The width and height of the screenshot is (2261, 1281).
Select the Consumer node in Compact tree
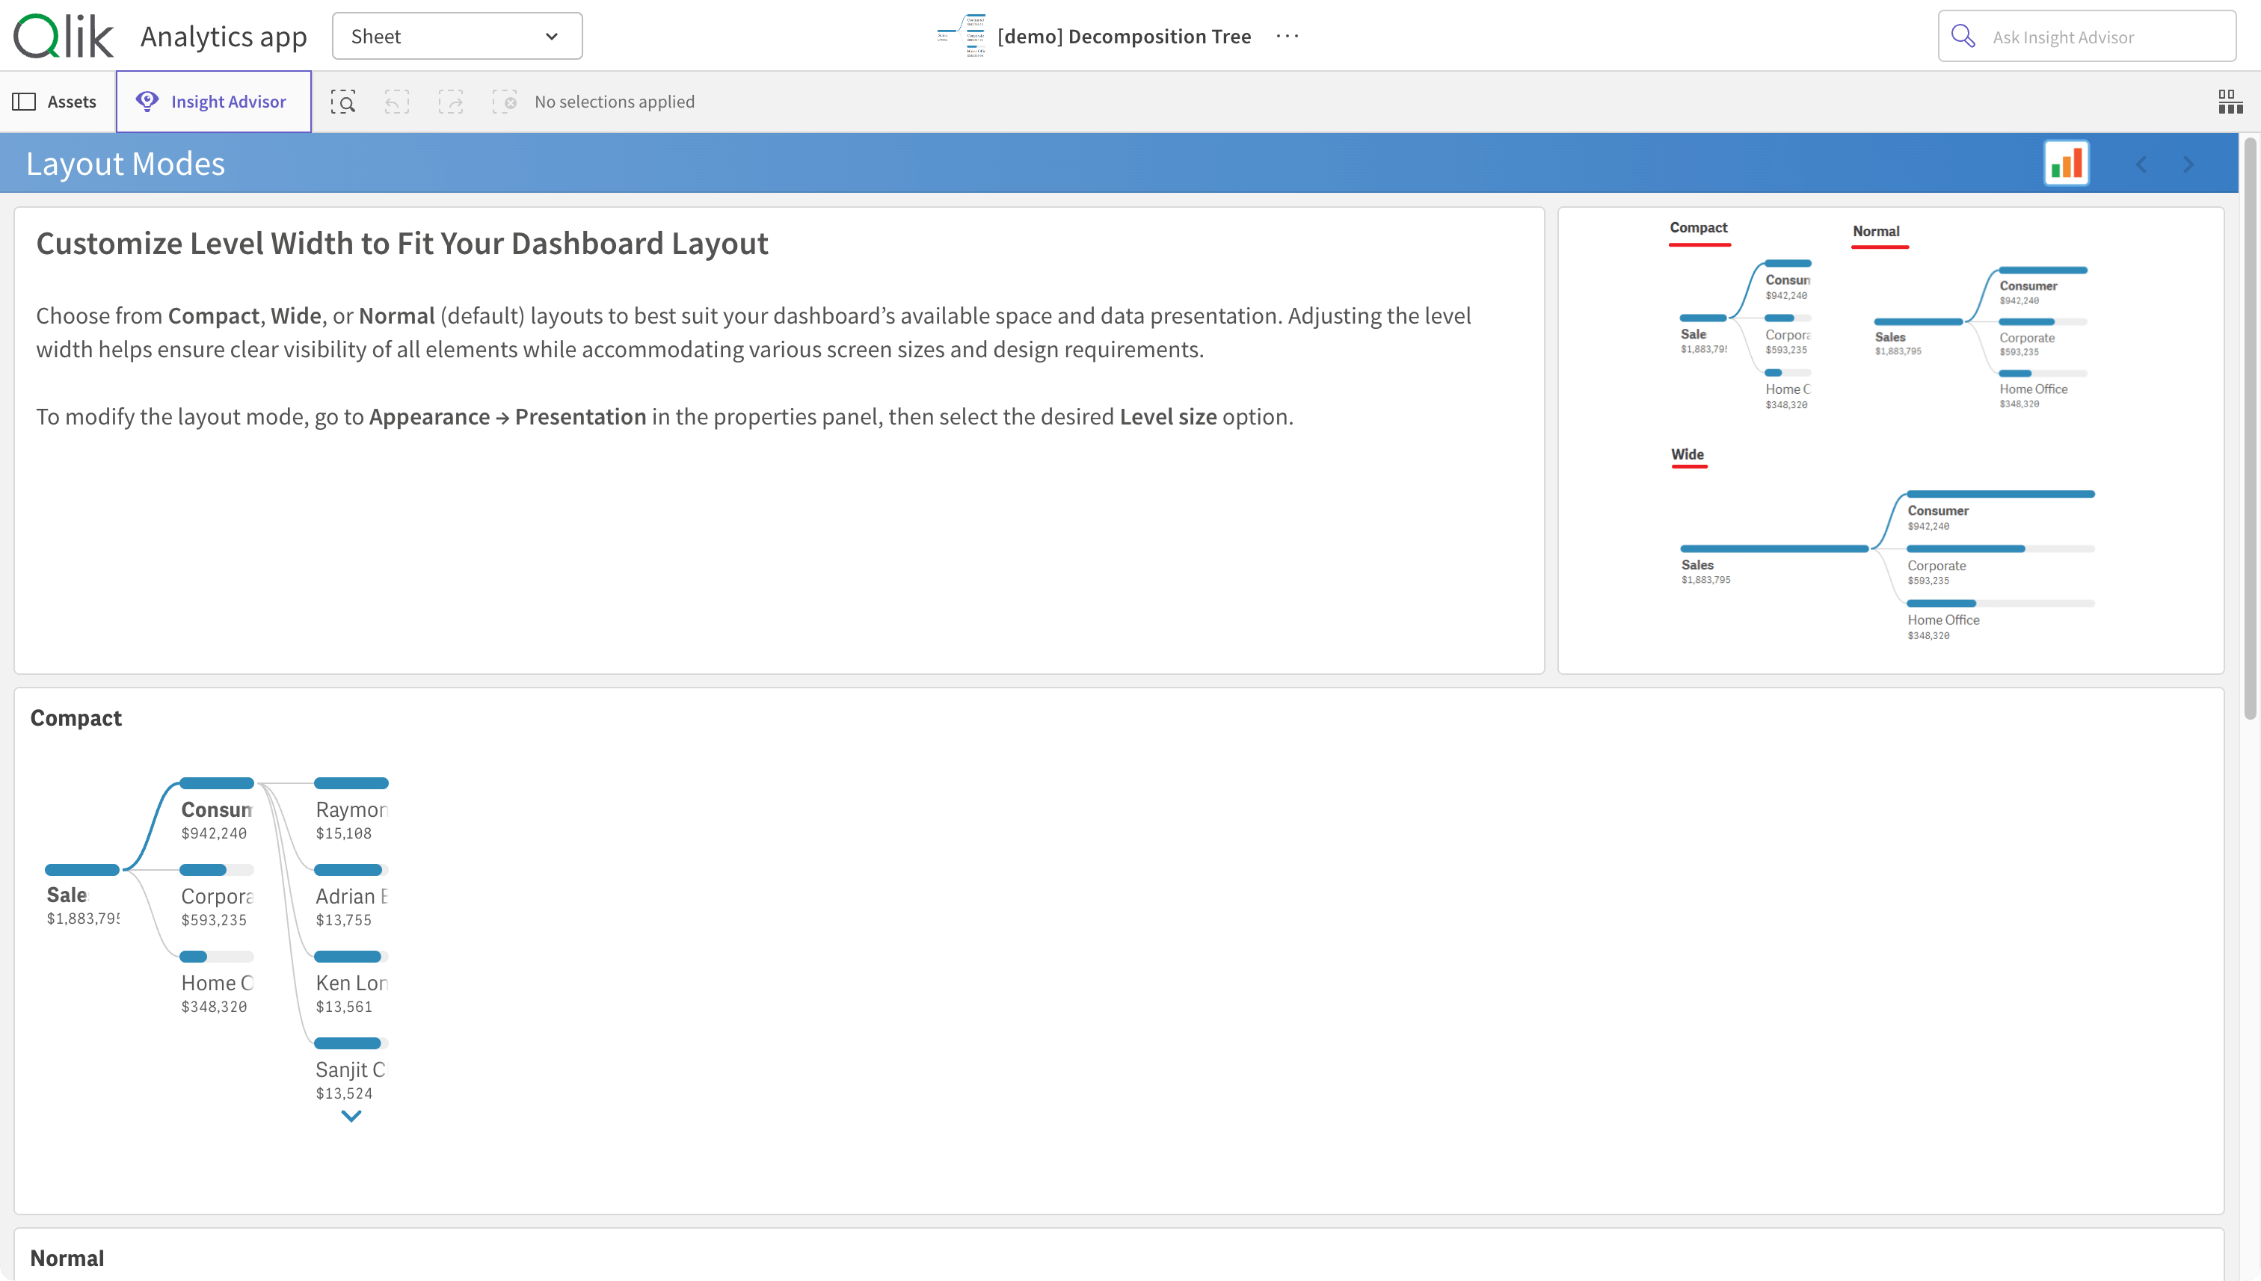point(217,809)
